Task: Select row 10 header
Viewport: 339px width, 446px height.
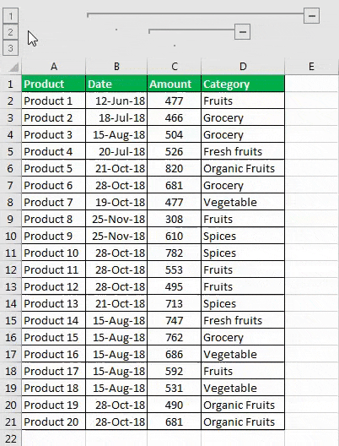Action: pyautogui.click(x=10, y=236)
